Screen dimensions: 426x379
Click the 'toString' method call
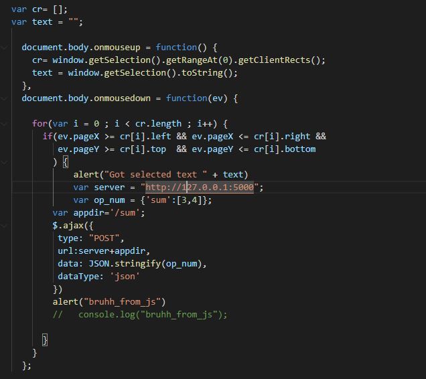(202, 73)
